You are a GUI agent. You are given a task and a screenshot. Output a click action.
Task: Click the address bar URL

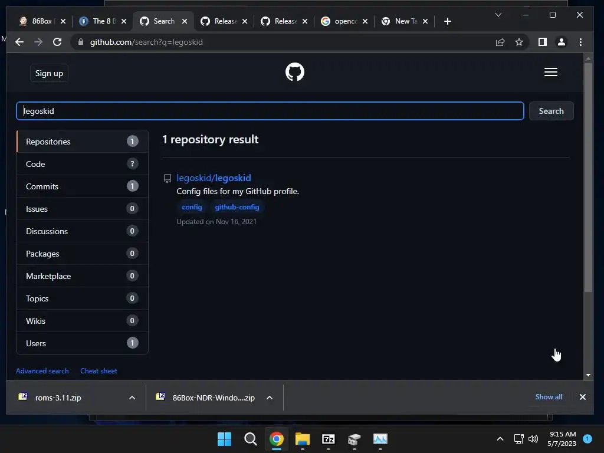click(x=146, y=42)
